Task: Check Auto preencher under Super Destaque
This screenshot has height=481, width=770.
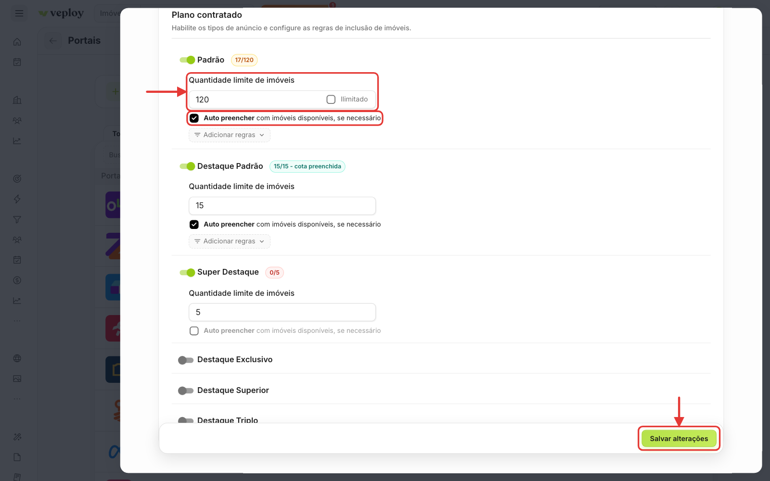Action: [x=194, y=331]
